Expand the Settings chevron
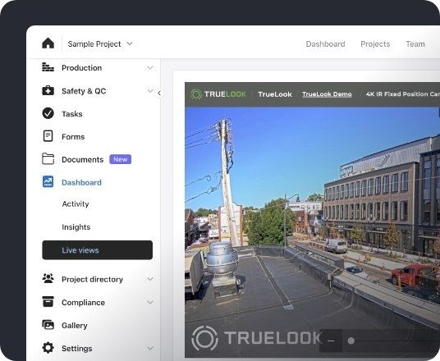The width and height of the screenshot is (440, 361). (x=150, y=349)
